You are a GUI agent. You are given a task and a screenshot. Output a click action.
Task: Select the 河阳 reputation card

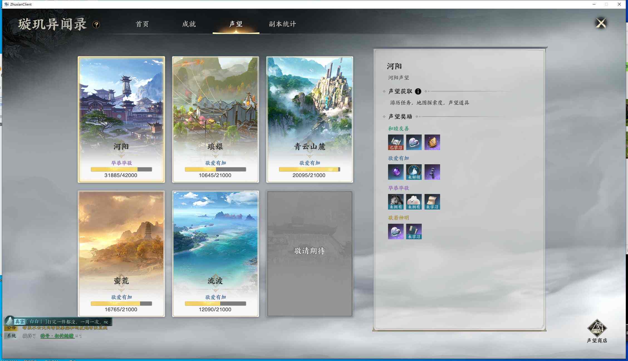click(x=121, y=119)
